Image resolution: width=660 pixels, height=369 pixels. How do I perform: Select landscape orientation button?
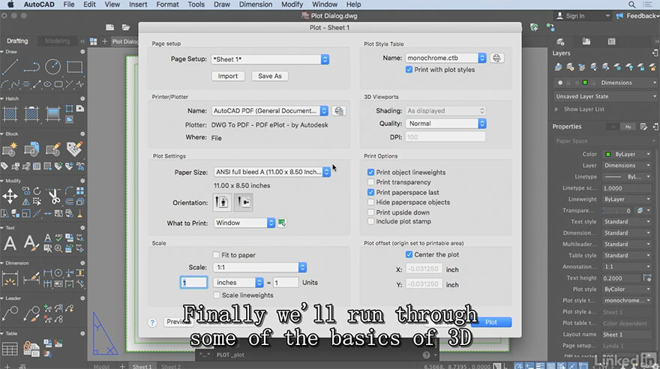pyautogui.click(x=243, y=202)
